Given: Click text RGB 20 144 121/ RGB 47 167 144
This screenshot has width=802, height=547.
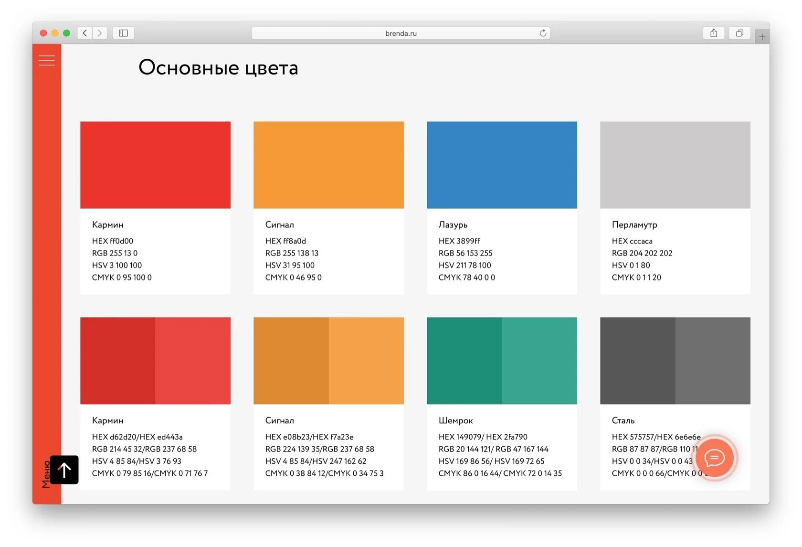Looking at the screenshot, I should pos(494,449).
